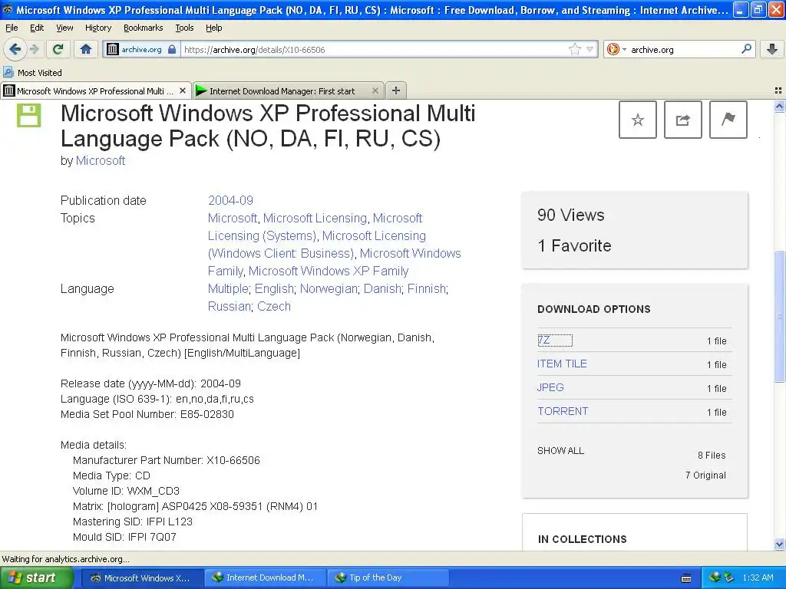Select the Microsoft Windows XP taskbar button
The width and height of the screenshot is (786, 589).
point(142,578)
